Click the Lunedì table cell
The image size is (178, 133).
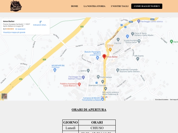(71, 128)
